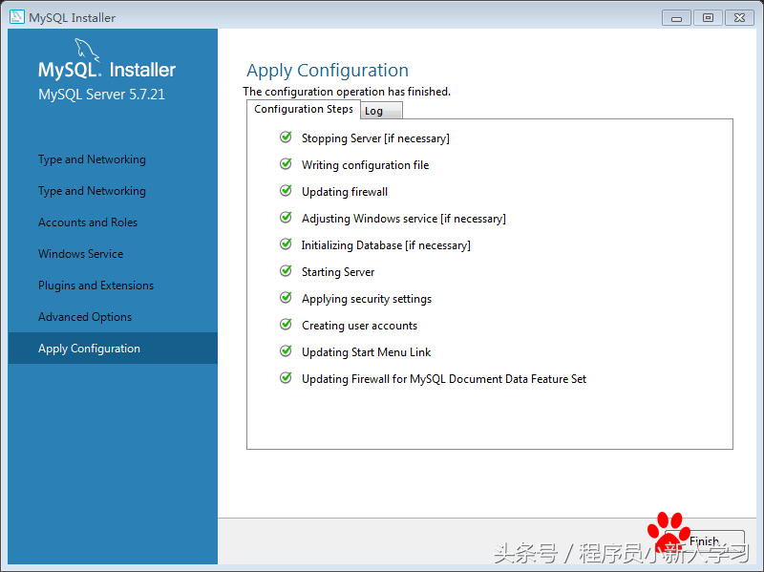Select the check icon for Adjusting Windows service
The image size is (764, 572).
click(x=285, y=218)
